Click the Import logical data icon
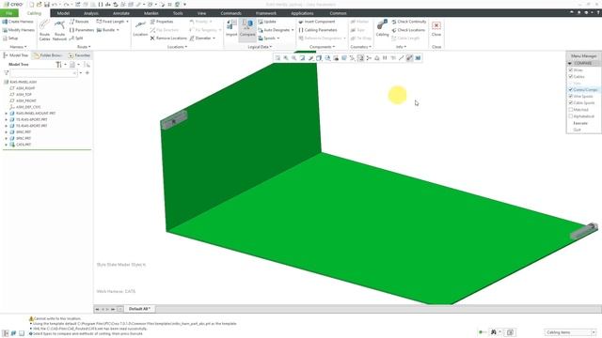This screenshot has height=338, width=602. (x=231, y=28)
